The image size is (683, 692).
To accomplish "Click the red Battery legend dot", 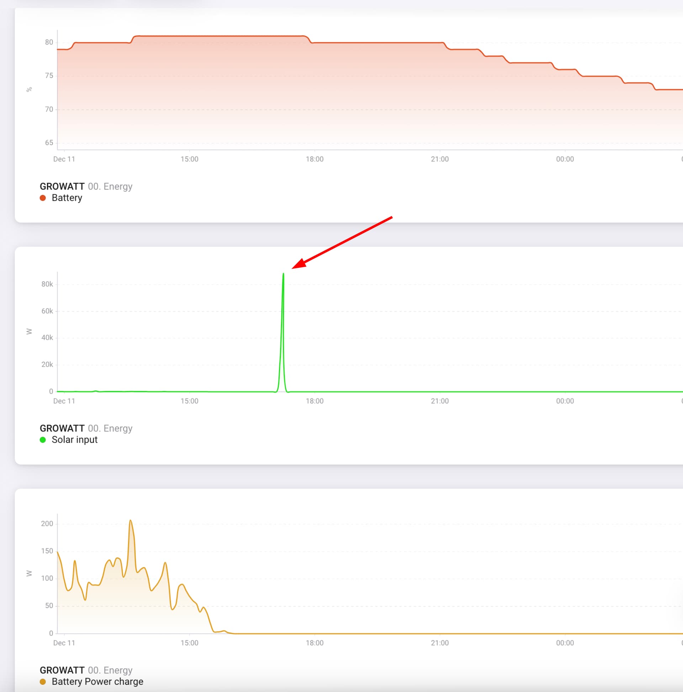I will [x=43, y=198].
